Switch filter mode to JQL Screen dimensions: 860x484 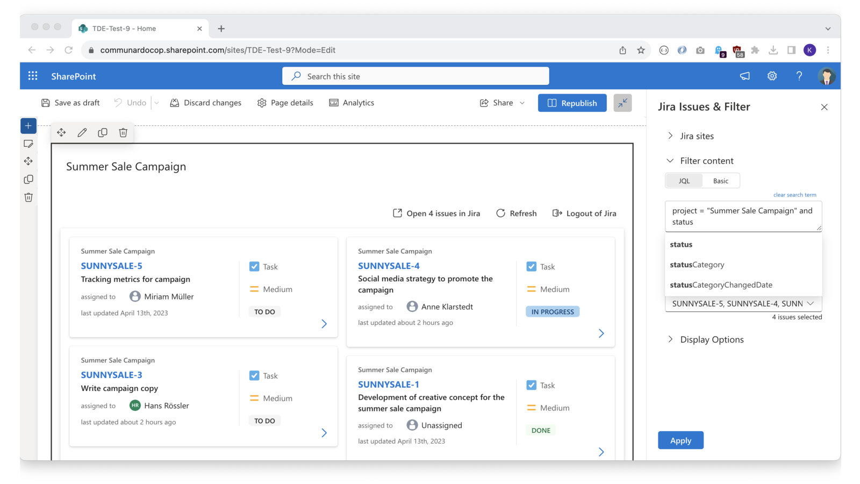click(x=684, y=181)
